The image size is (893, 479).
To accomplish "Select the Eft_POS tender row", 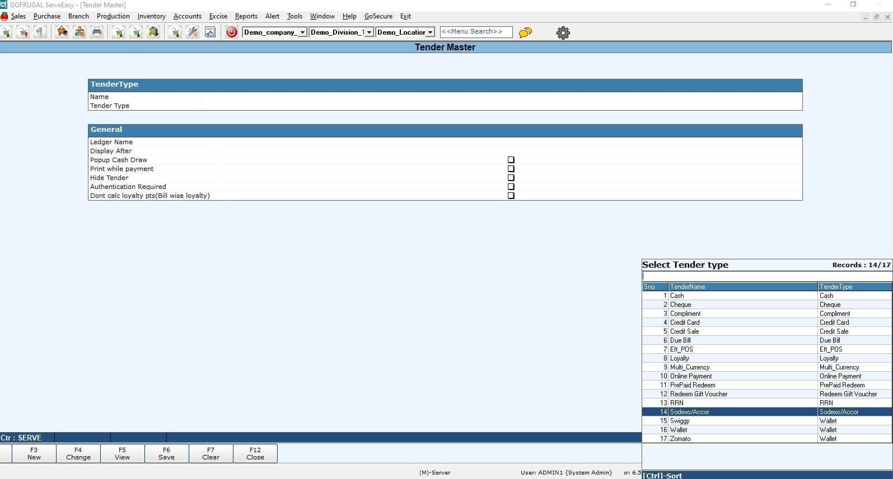I will (767, 349).
